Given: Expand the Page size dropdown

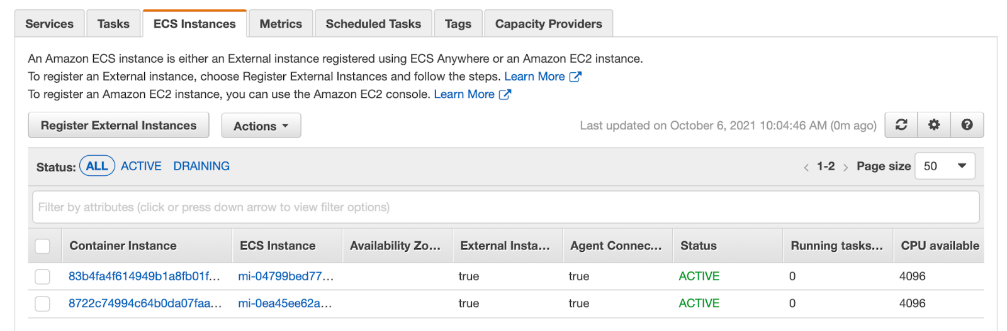Looking at the screenshot, I should [944, 166].
